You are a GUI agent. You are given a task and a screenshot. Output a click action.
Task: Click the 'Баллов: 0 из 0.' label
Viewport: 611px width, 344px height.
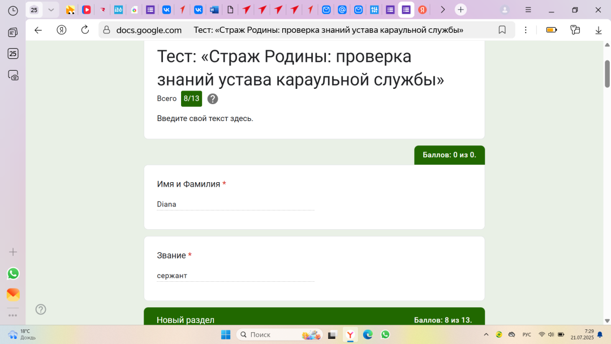pos(449,155)
